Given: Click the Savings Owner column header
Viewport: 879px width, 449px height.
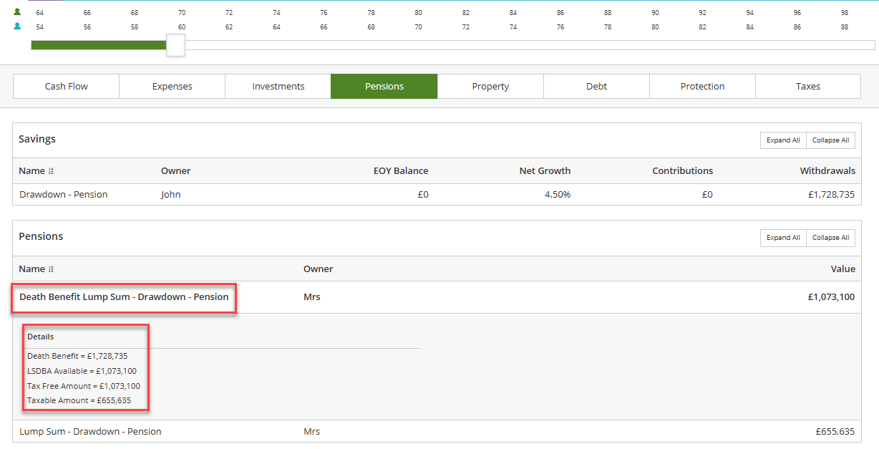Looking at the screenshot, I should (x=176, y=171).
